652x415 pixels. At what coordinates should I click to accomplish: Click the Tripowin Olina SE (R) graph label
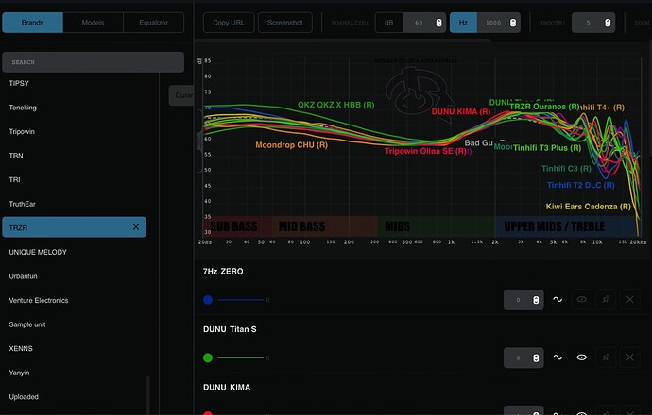425,151
